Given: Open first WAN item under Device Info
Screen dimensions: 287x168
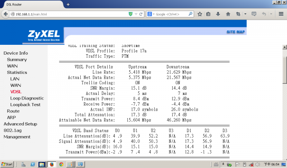Looking at the screenshot, I should (x=12, y=66).
